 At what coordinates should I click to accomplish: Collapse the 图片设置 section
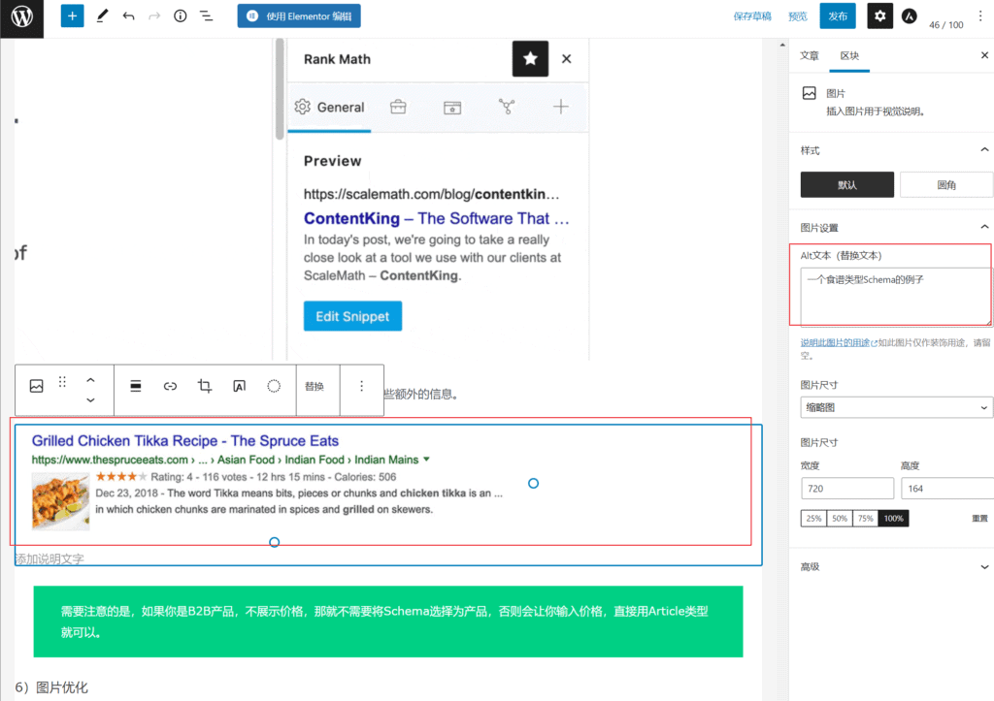pos(984,227)
